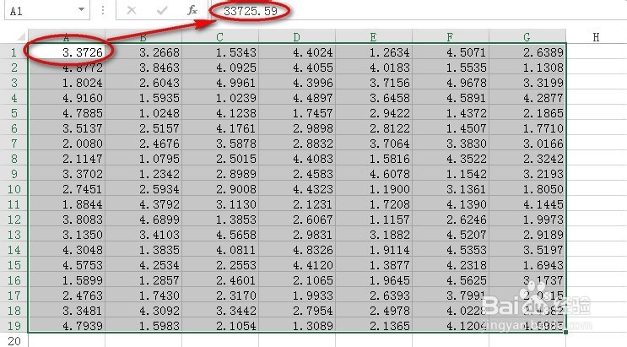Click cell with value 2.3242
627x347 pixels.
pos(527,159)
